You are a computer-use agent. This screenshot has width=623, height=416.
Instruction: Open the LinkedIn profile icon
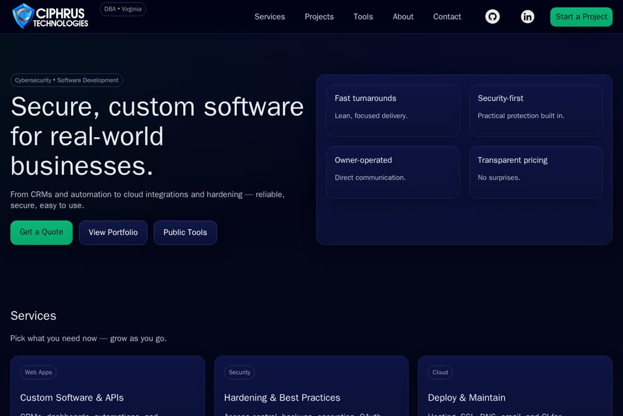point(527,17)
